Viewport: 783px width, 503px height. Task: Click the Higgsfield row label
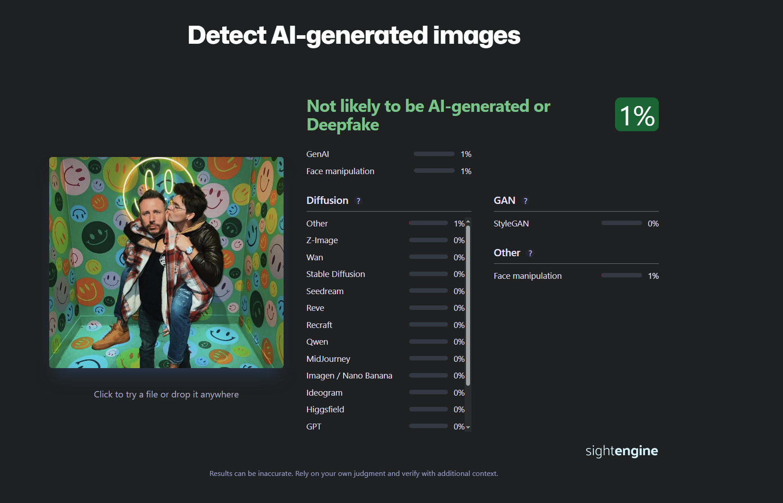325,410
